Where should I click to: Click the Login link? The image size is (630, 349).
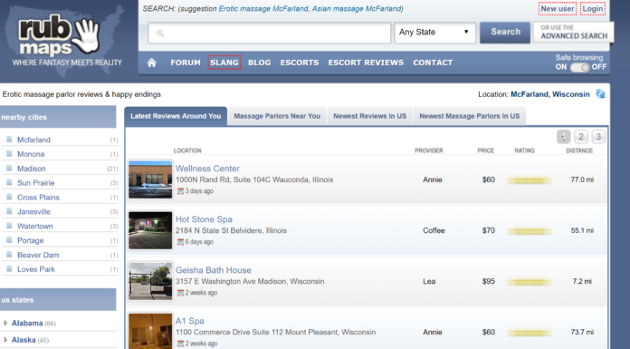pos(593,8)
